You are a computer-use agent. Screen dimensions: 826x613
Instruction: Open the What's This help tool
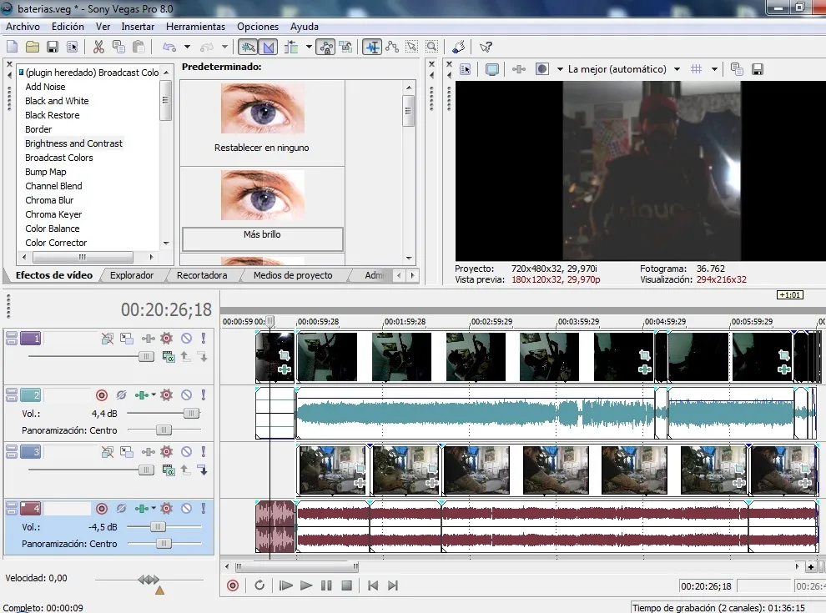[486, 47]
